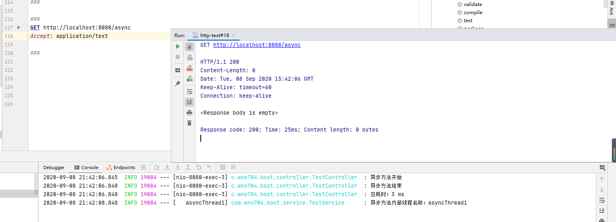Collapse the request fold marker at line 117
Image resolution: width=616 pixels, height=222 pixels.
tap(28, 28)
